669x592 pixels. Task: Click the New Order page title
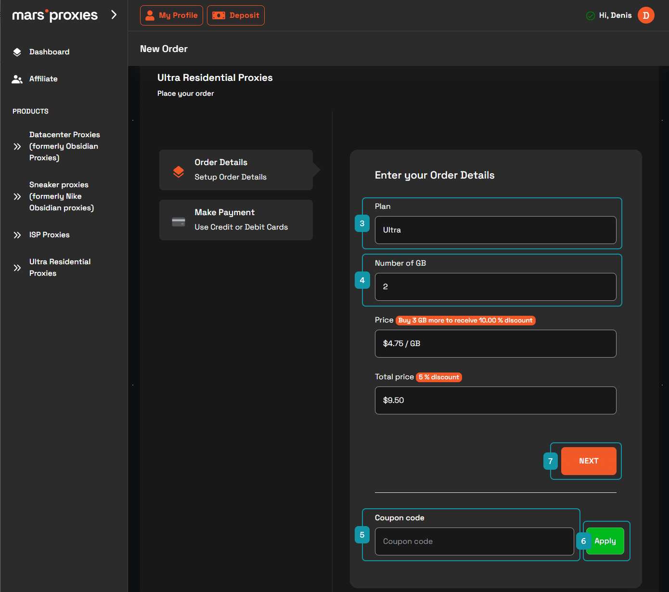(x=164, y=49)
